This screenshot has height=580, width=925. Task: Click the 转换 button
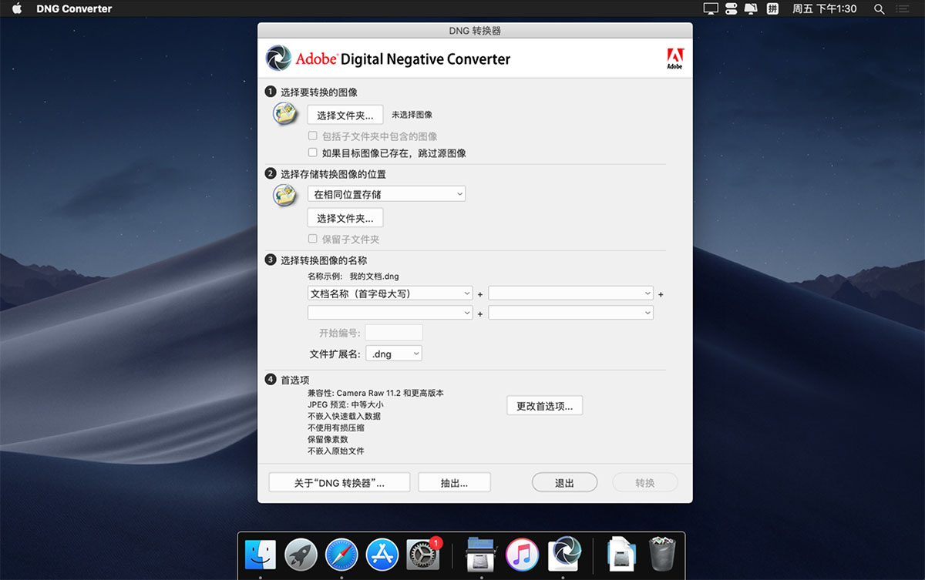tap(645, 482)
